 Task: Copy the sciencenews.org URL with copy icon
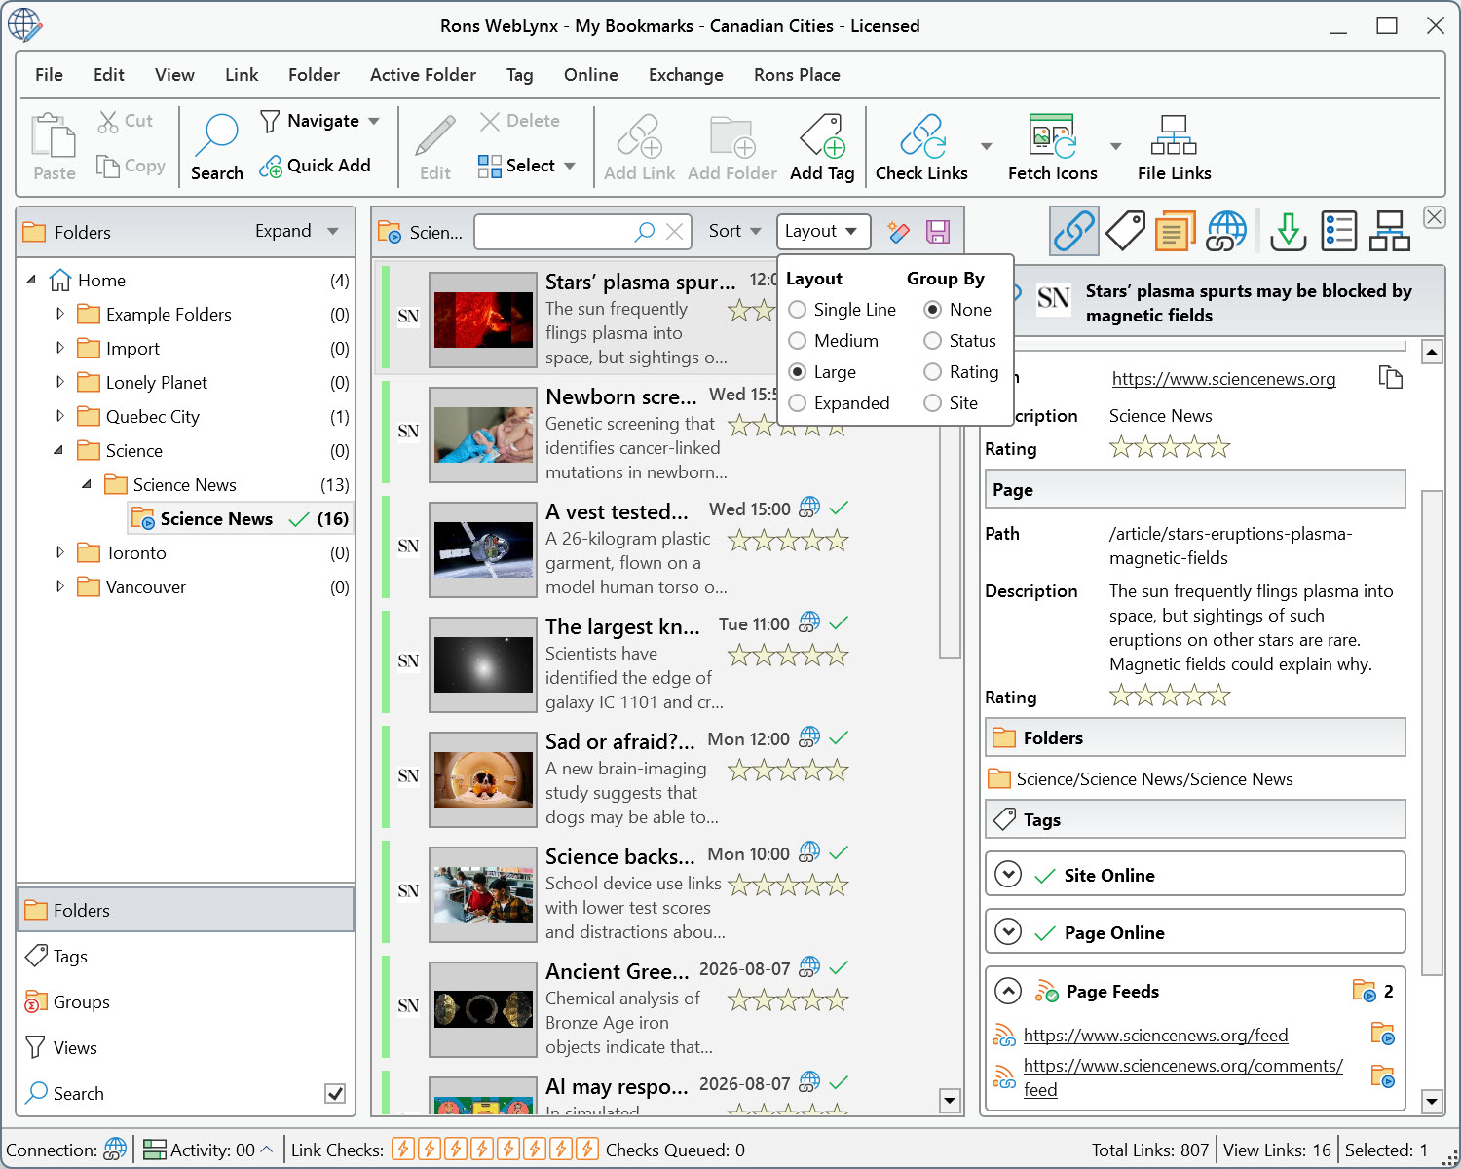point(1391,377)
